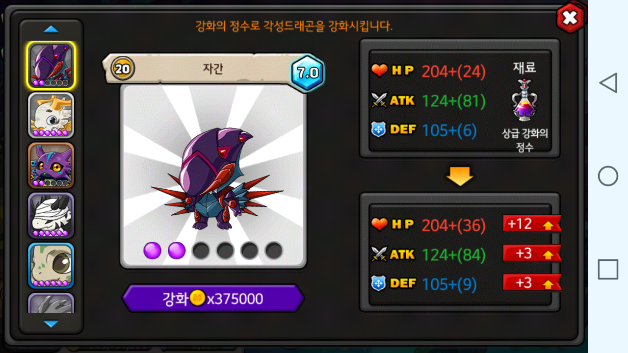
Task: Tap the +12 HP increase badge
Action: (532, 224)
